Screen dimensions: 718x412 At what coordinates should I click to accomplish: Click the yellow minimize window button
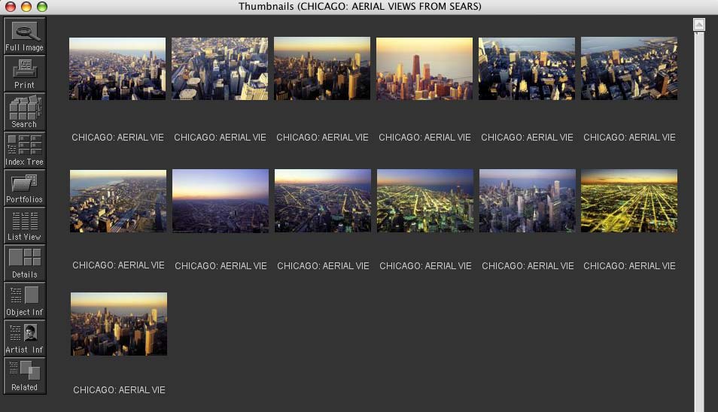(26, 7)
